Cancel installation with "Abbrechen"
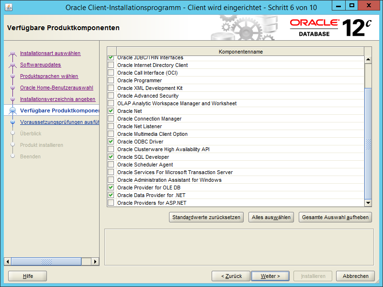 click(355, 276)
